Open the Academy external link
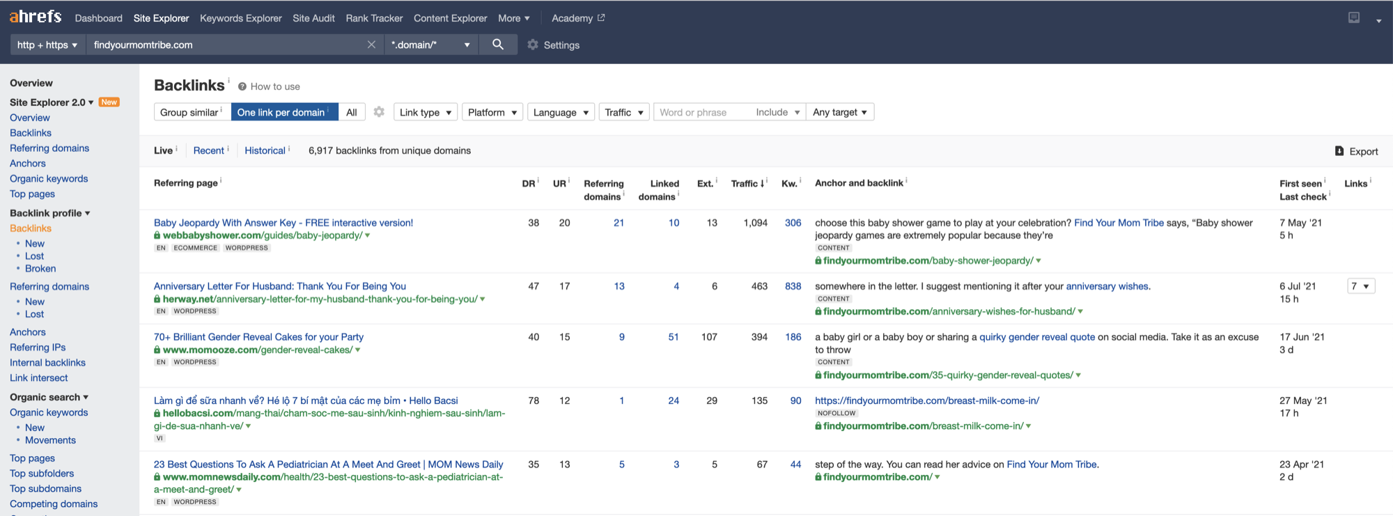This screenshot has width=1393, height=516. click(x=578, y=18)
